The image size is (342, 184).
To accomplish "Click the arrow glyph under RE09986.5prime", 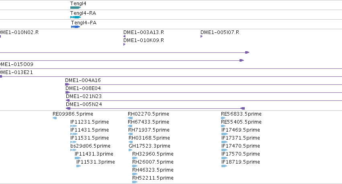I will coord(55,118).
